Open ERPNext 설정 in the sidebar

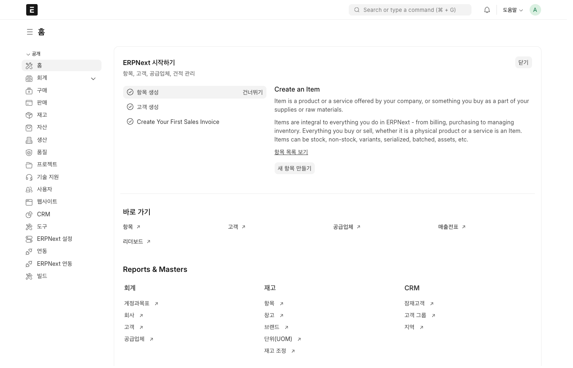(54, 239)
